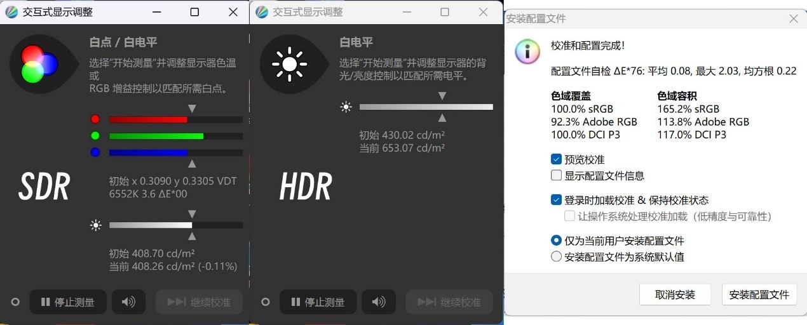Click the speaker sound icon in SDR window

tap(128, 302)
